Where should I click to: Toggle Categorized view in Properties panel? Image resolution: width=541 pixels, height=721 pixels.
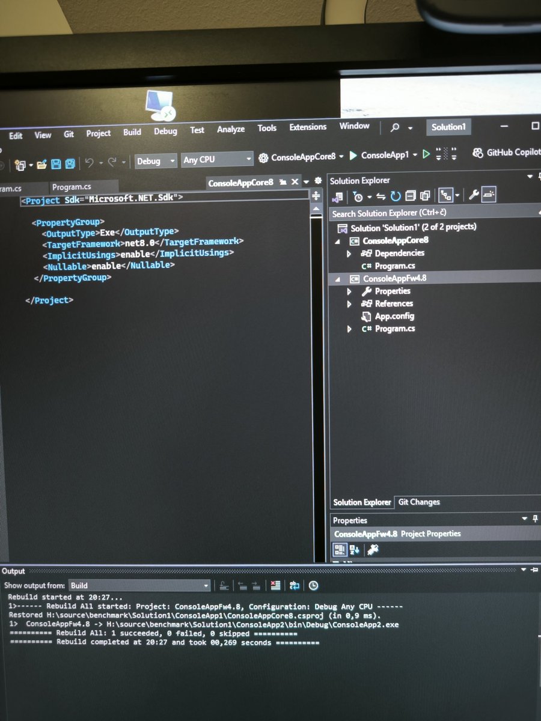coord(340,550)
